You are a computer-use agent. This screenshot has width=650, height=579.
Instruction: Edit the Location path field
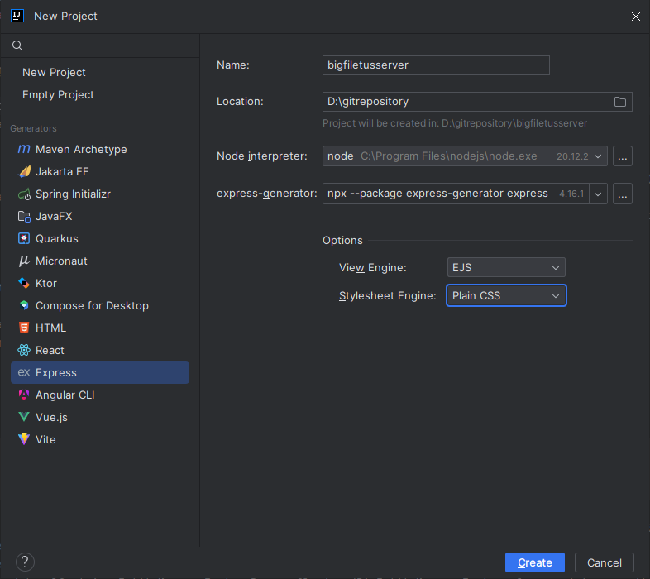coord(477,102)
